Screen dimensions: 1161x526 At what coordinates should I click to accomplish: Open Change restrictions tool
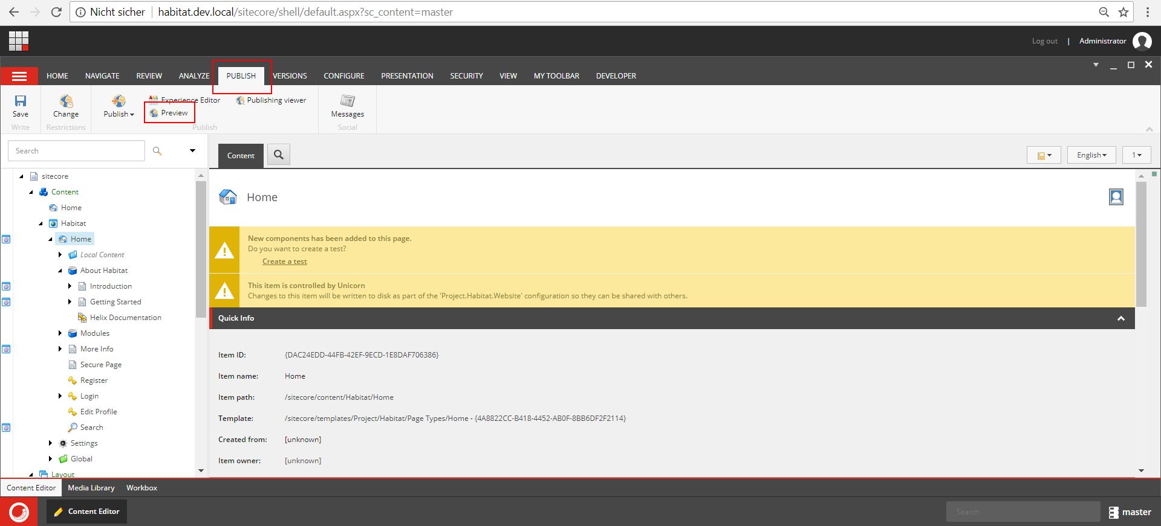point(65,106)
